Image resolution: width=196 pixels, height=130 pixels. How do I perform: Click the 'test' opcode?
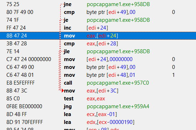tap(69, 99)
